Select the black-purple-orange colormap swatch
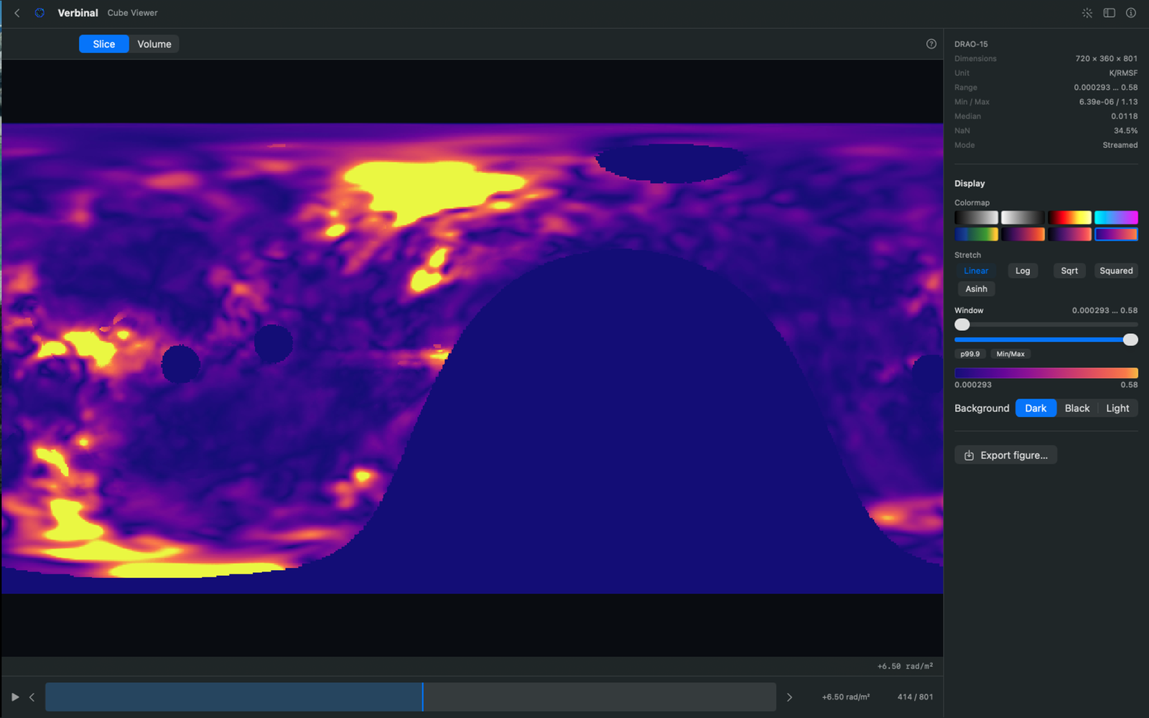The image size is (1149, 718). (x=1023, y=234)
